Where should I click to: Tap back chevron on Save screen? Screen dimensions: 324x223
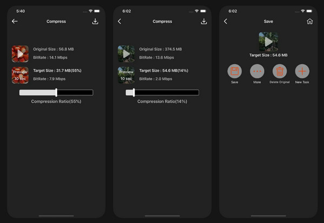click(x=225, y=21)
